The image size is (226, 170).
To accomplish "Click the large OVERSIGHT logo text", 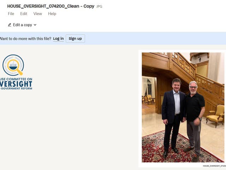I will [16, 84].
